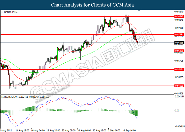This screenshot has height=132, width=185.
Task: Click the 0.95705 price axis value
Action: coord(179,61)
